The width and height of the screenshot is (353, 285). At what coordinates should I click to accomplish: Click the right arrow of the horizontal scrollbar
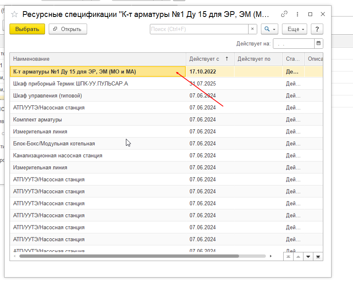click(270, 256)
